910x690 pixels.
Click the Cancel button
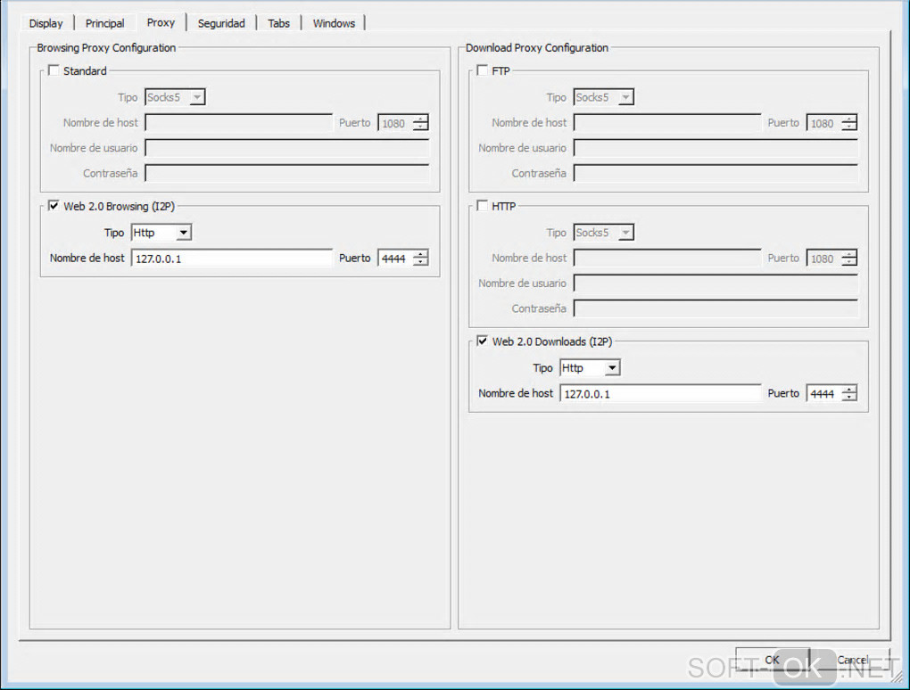[852, 660]
